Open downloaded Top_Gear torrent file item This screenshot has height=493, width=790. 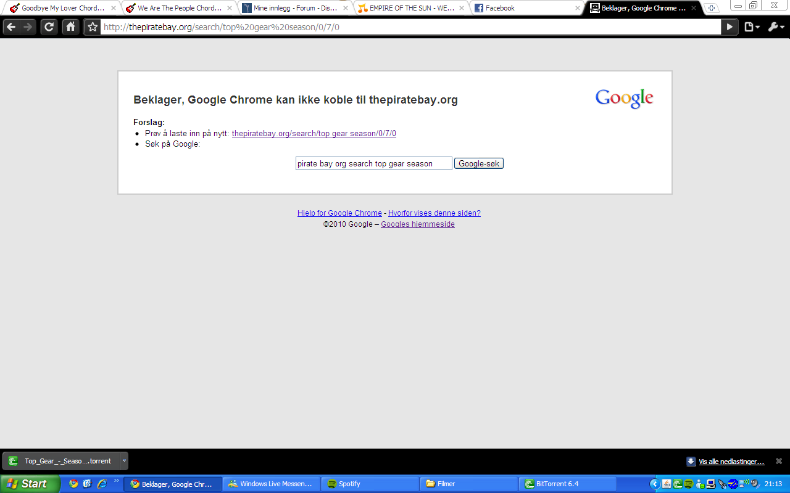tap(62, 461)
